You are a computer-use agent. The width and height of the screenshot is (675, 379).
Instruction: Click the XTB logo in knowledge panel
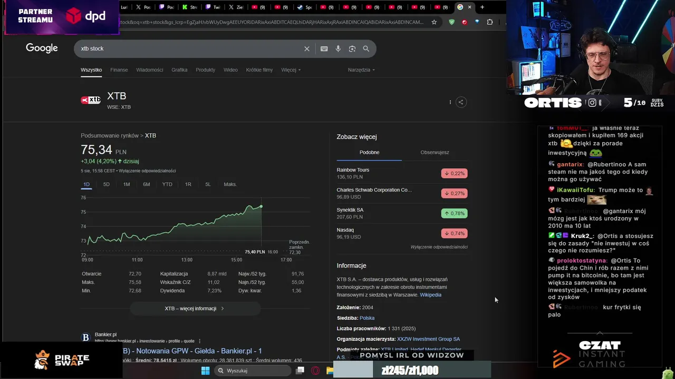coord(91,100)
